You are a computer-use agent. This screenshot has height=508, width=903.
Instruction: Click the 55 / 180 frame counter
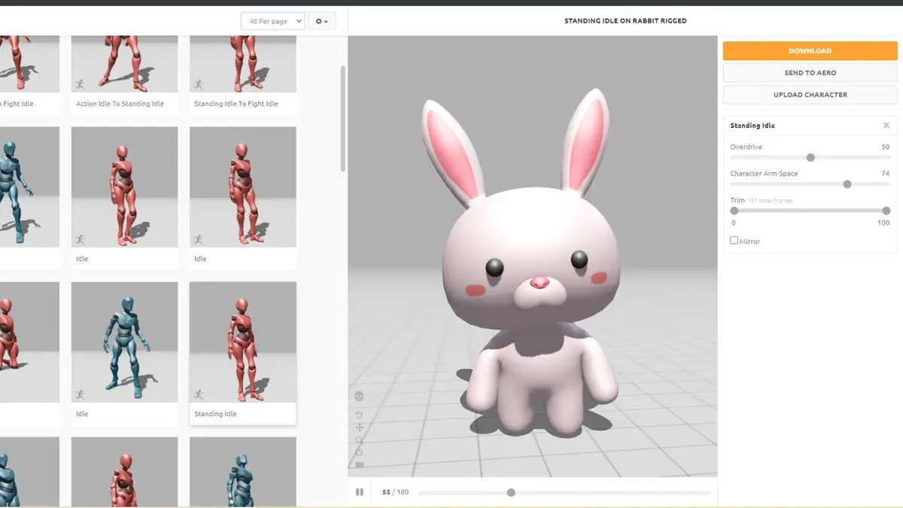pos(395,492)
